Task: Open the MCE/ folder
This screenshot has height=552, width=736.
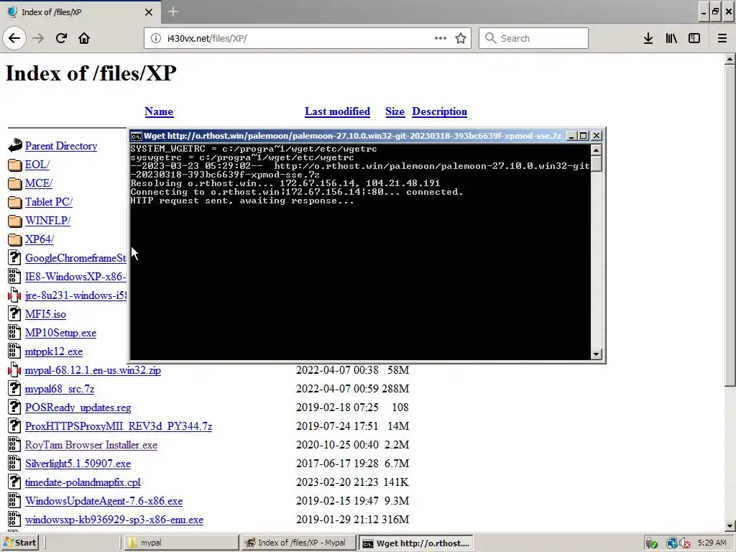Action: [x=39, y=183]
